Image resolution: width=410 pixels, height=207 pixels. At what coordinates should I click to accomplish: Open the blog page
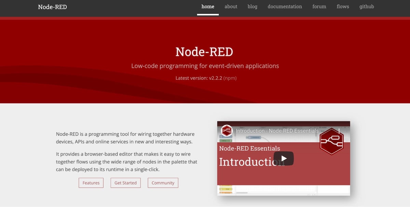[x=252, y=6]
